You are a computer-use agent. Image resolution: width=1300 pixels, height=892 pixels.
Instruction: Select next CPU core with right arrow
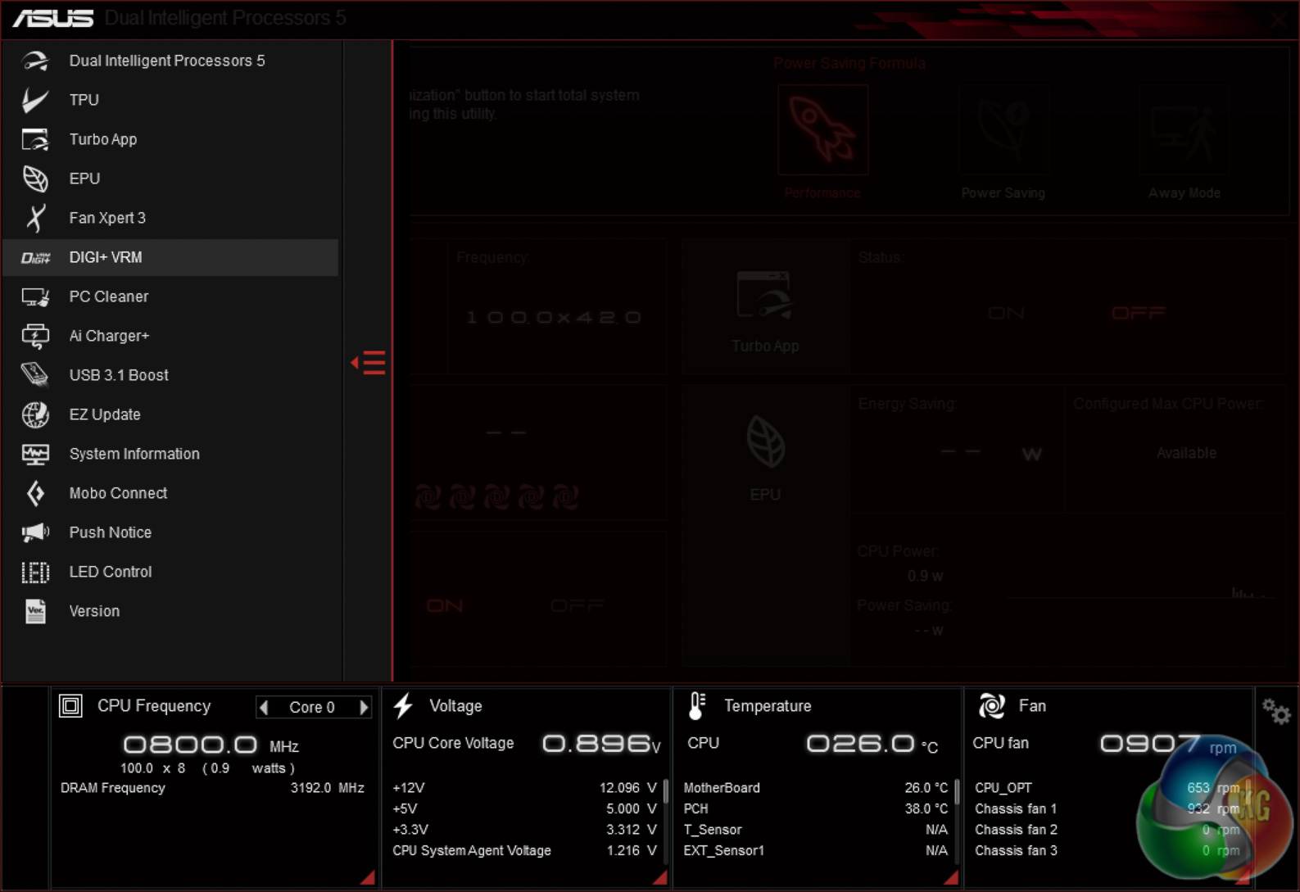click(364, 707)
